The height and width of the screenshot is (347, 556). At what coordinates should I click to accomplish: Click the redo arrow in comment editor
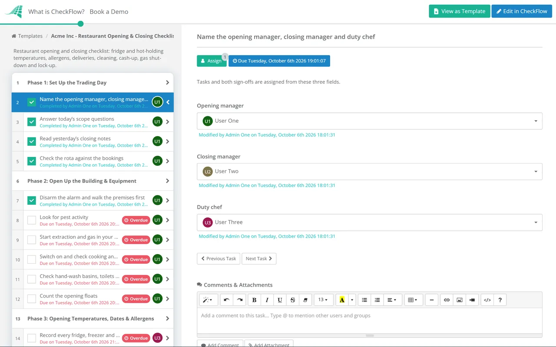click(239, 300)
